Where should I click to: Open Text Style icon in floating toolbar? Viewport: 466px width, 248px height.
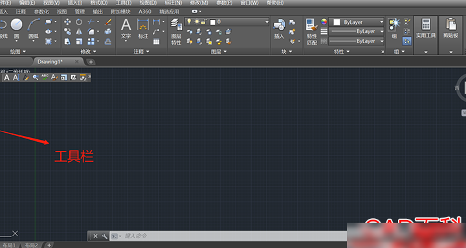point(54,78)
